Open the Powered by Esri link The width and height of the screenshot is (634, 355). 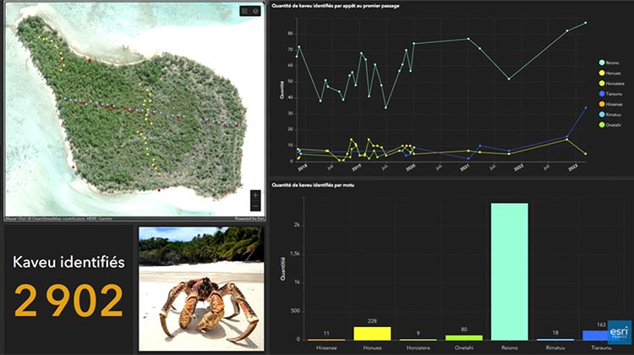point(247,218)
